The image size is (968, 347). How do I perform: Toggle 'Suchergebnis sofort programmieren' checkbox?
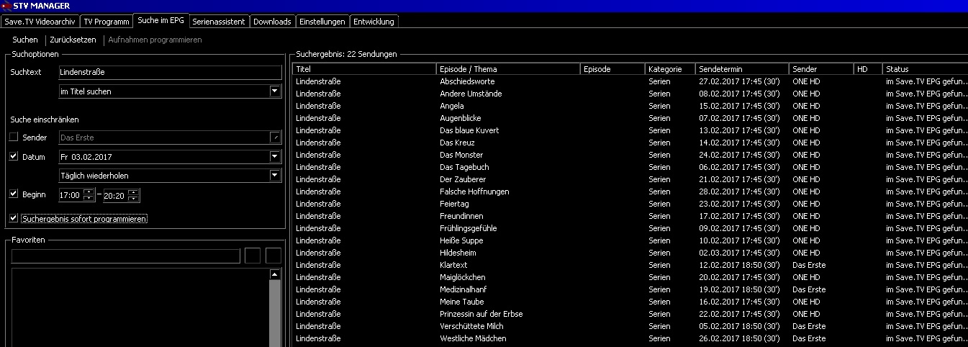(14, 218)
